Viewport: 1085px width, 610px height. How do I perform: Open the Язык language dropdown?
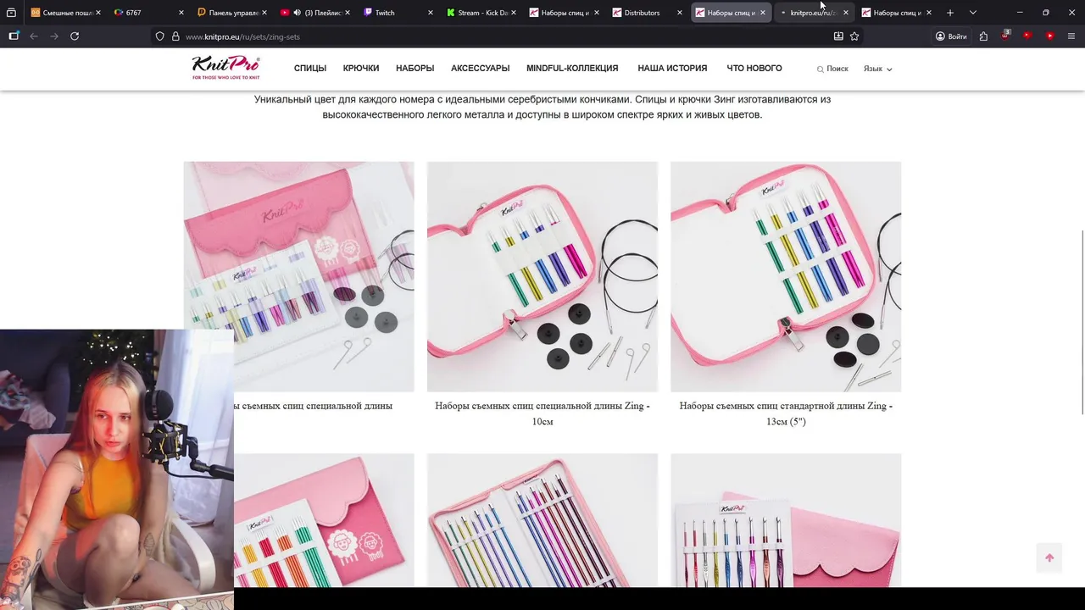pos(878,69)
